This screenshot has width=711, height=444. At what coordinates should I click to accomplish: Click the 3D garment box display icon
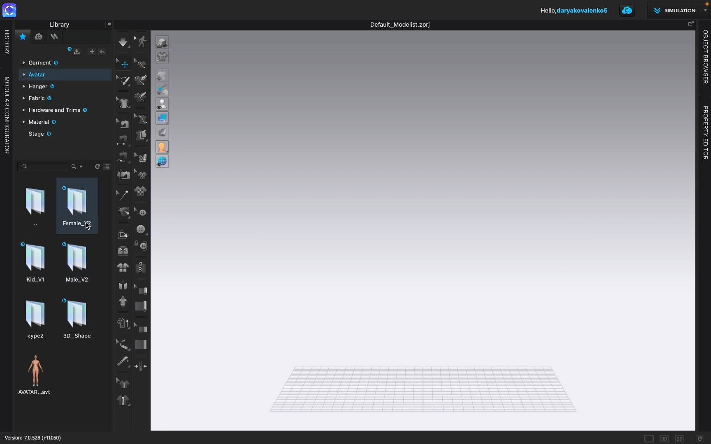click(x=162, y=42)
